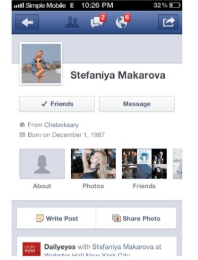This screenshot has height=260, width=198.
Task: Click the battery indicator in status bar
Action: pyautogui.click(x=174, y=5)
